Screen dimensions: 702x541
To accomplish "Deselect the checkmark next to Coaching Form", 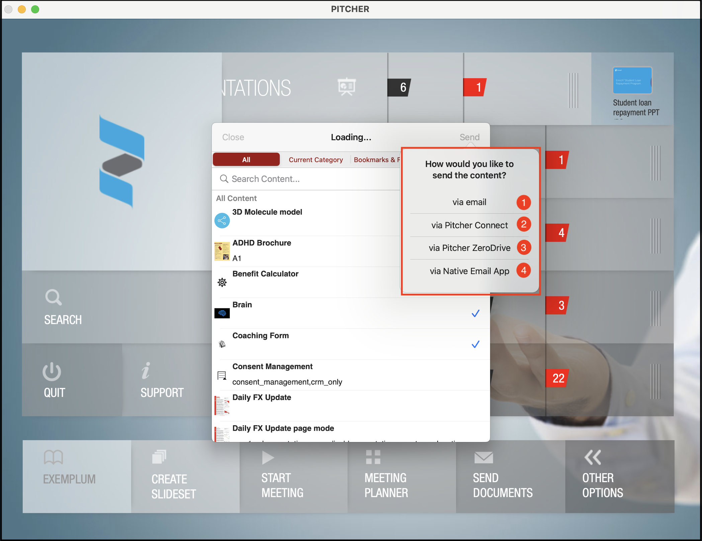I will tap(475, 344).
